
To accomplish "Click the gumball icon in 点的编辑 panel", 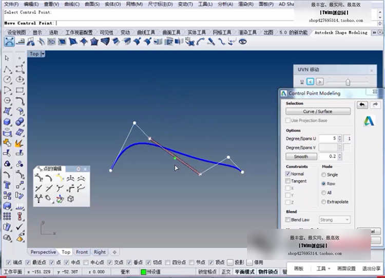I will pos(60,199).
